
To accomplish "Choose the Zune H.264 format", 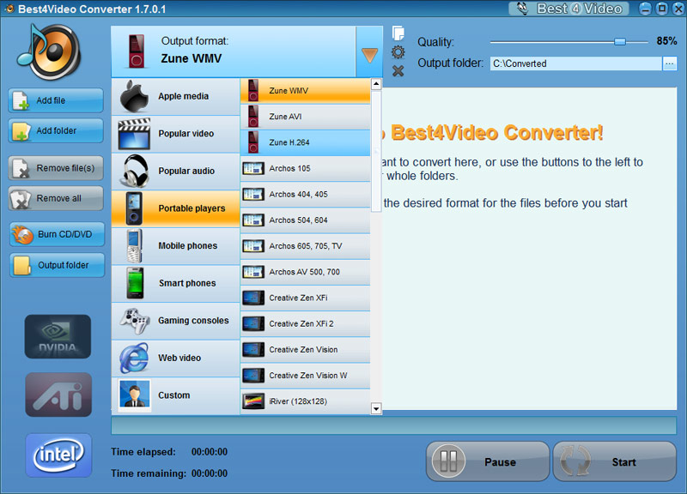I will coord(306,142).
